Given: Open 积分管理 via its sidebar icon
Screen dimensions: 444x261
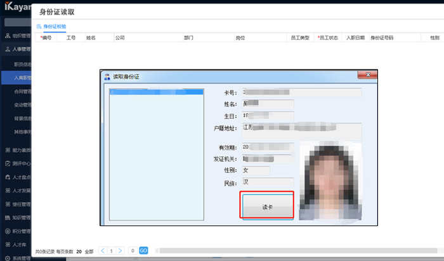Looking at the screenshot, I should tap(7, 231).
